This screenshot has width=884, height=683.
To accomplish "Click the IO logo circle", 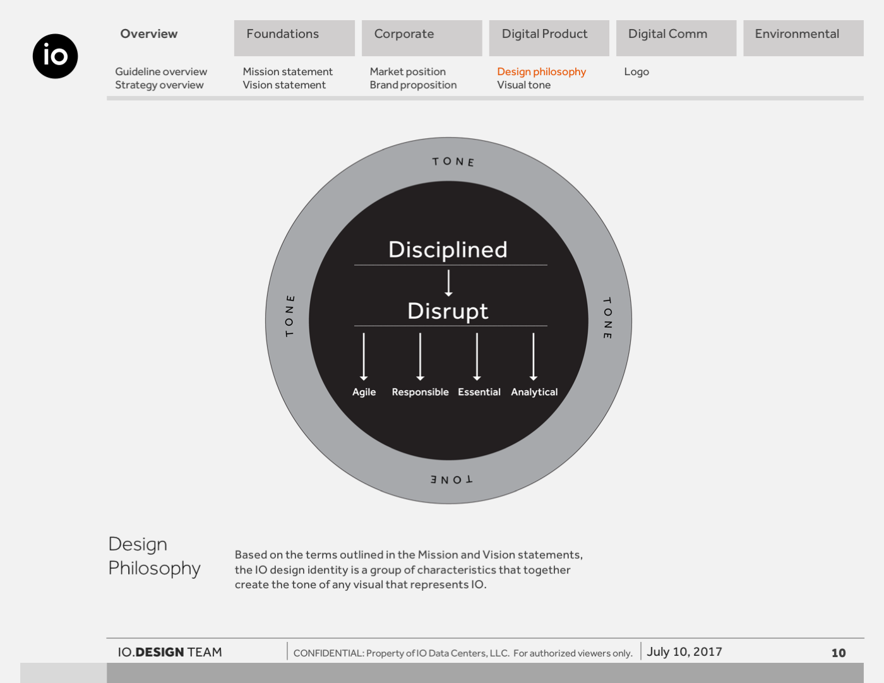I will [x=56, y=56].
